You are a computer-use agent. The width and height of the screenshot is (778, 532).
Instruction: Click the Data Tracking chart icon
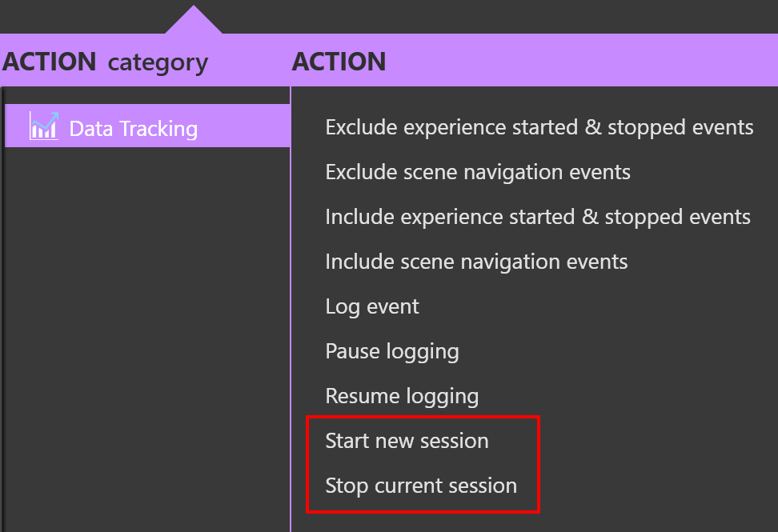pyautogui.click(x=44, y=126)
